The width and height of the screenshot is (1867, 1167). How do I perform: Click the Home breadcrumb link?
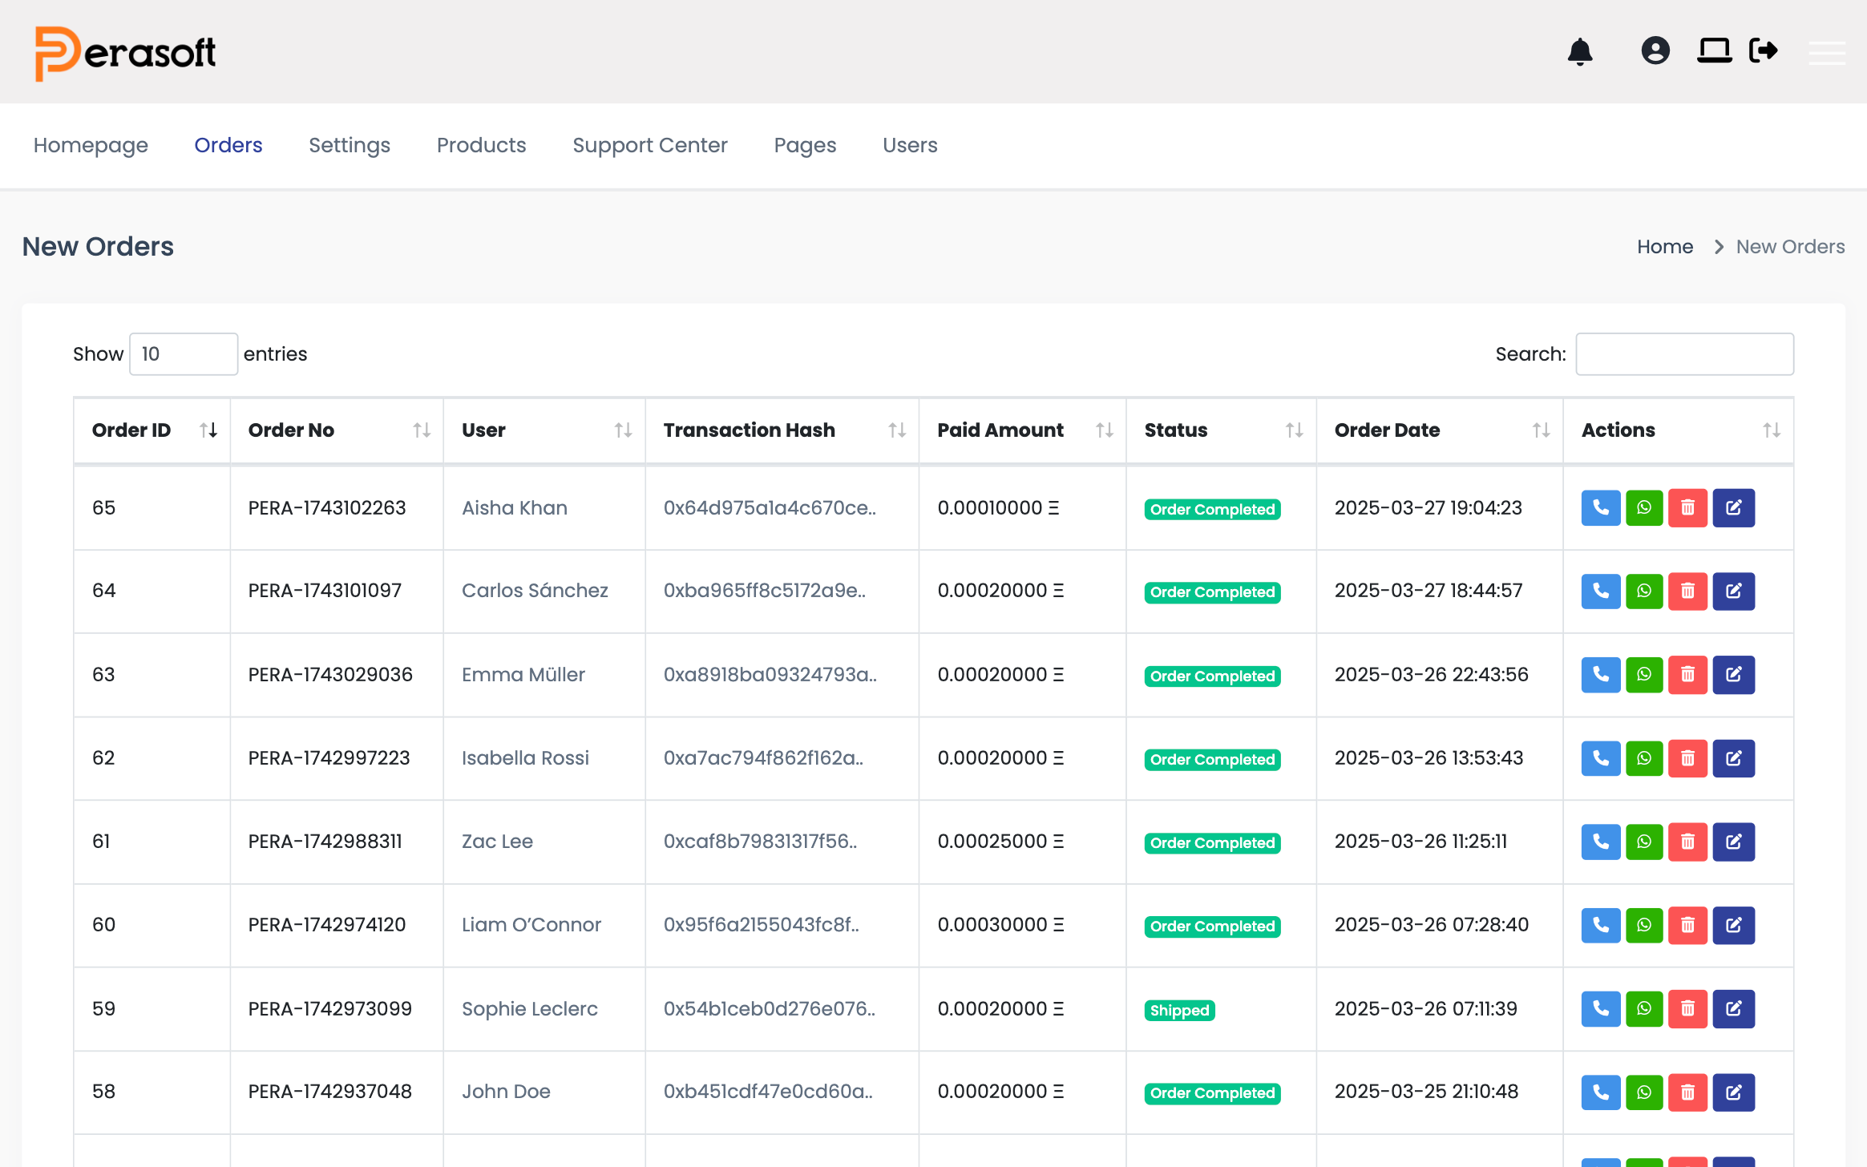click(1665, 247)
